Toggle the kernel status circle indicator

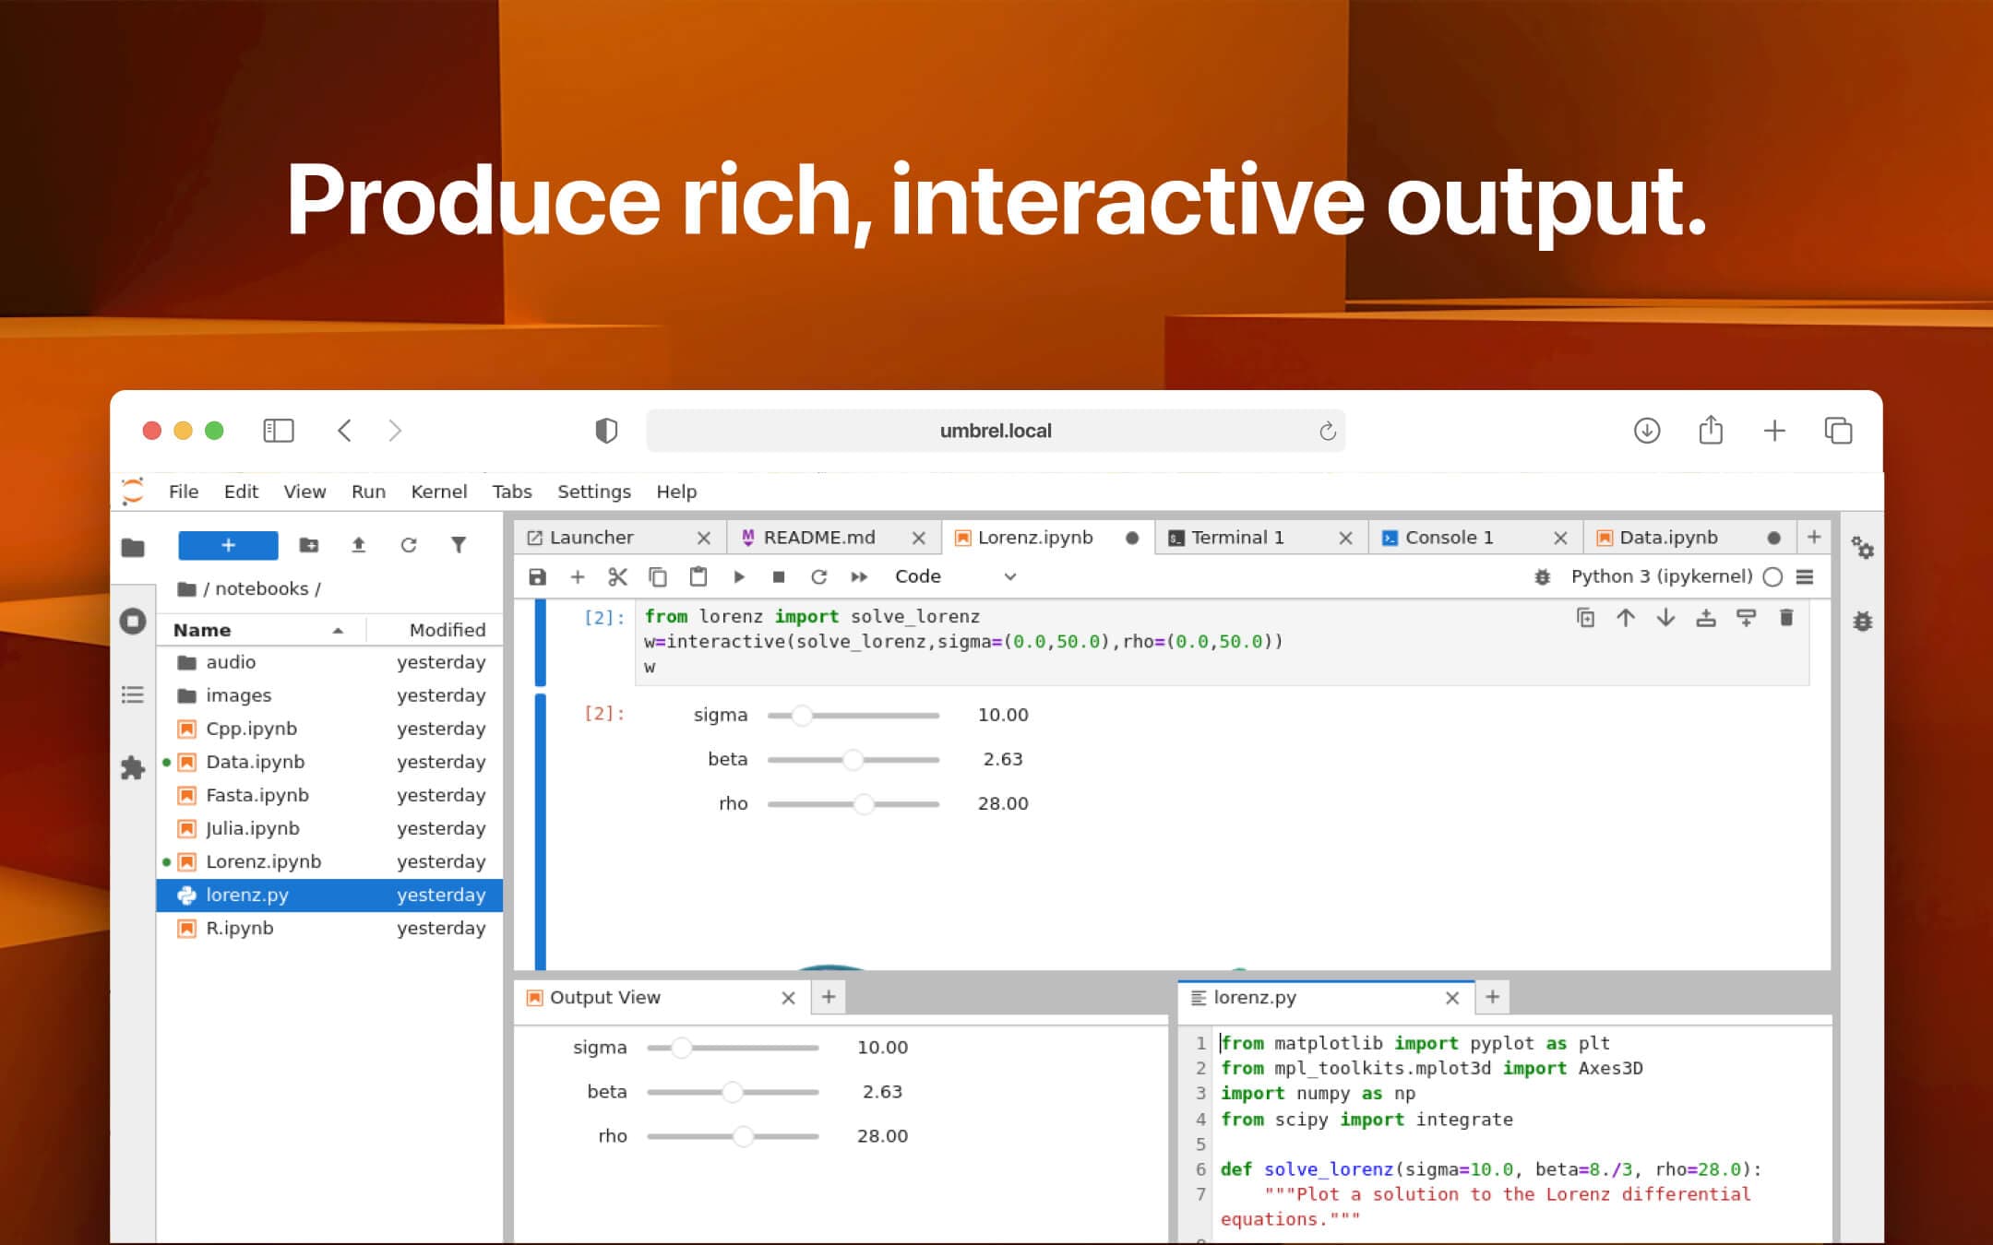pyautogui.click(x=1772, y=576)
